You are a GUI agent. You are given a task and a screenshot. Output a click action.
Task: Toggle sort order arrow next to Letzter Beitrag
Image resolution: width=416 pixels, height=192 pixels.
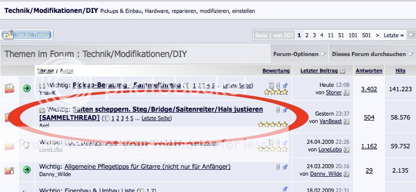pos(342,71)
